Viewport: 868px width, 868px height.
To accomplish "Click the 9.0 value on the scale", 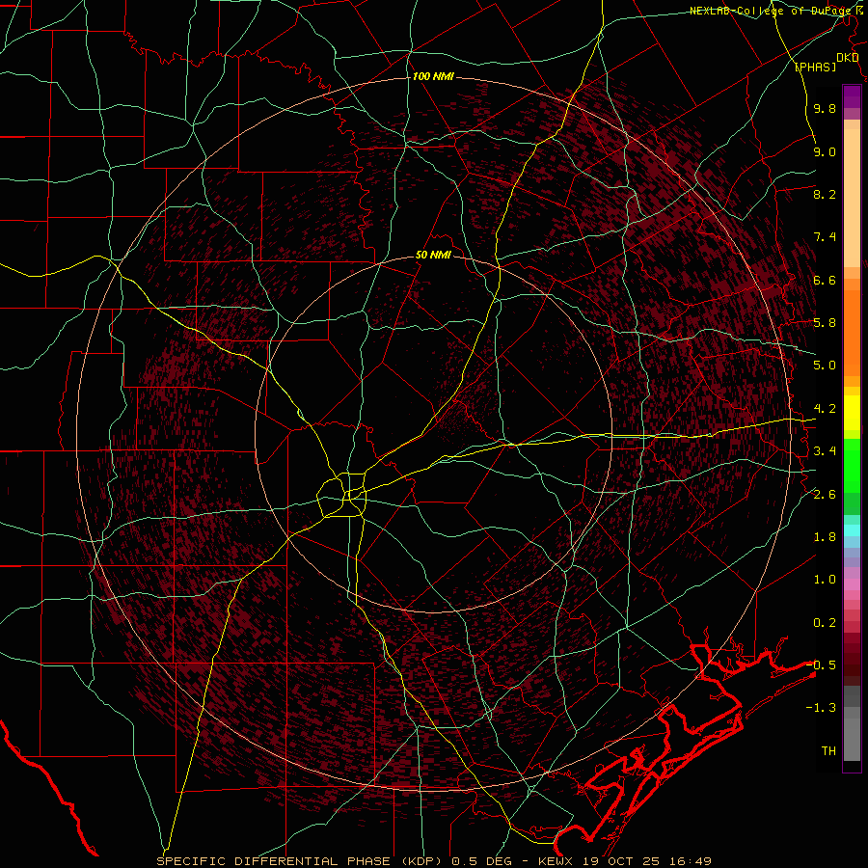I will 825,151.
